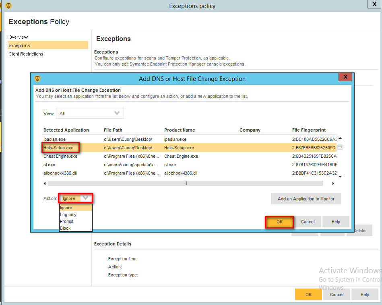Open the Action dropdown showing Ignore

(x=75, y=198)
